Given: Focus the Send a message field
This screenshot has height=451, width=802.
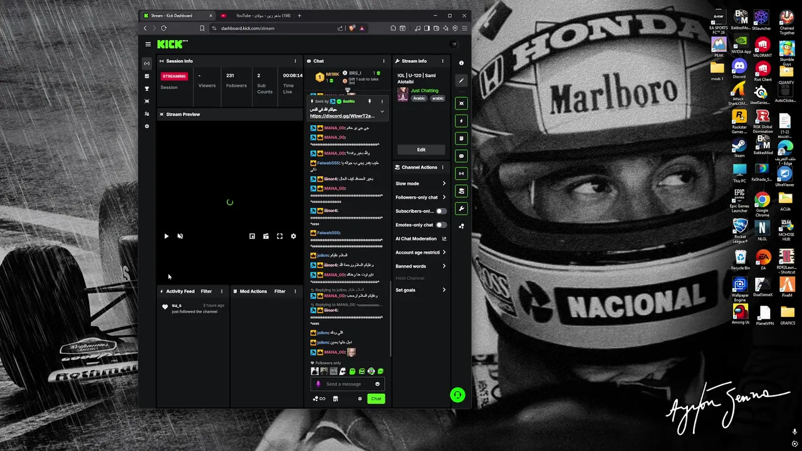Looking at the screenshot, I should tap(348, 384).
